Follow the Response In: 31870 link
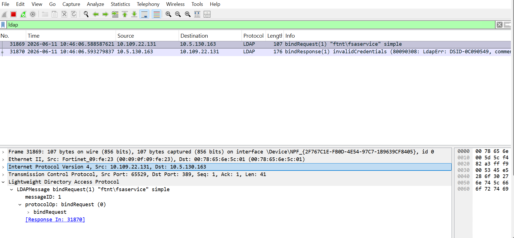The height and width of the screenshot is (238, 514). click(55, 220)
